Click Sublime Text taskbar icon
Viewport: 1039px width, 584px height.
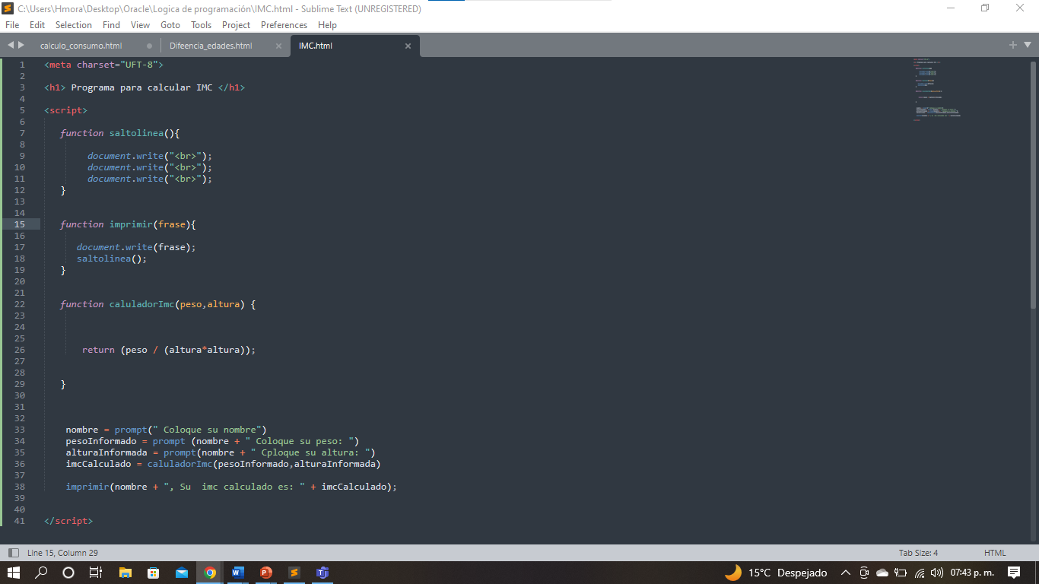click(x=294, y=573)
